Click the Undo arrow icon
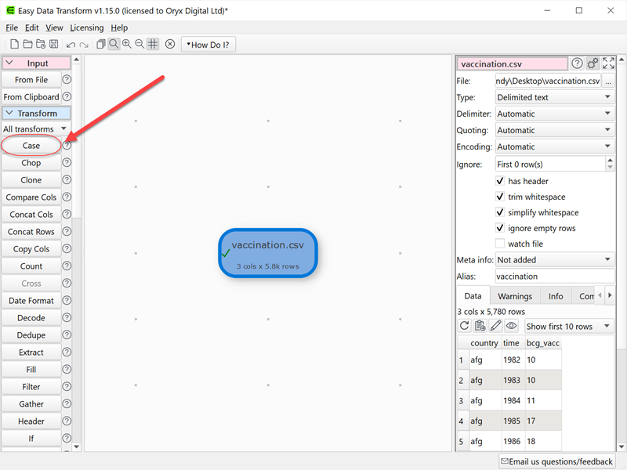This screenshot has height=470, width=627. pyautogui.click(x=71, y=45)
